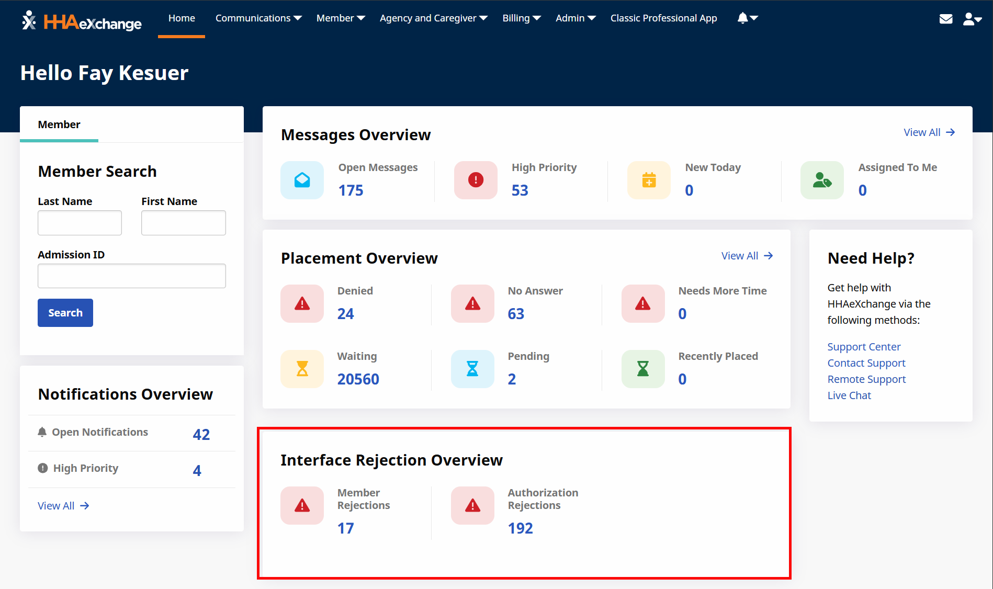Click the Admission ID input field
This screenshot has height=589, width=993.
pos(132,276)
